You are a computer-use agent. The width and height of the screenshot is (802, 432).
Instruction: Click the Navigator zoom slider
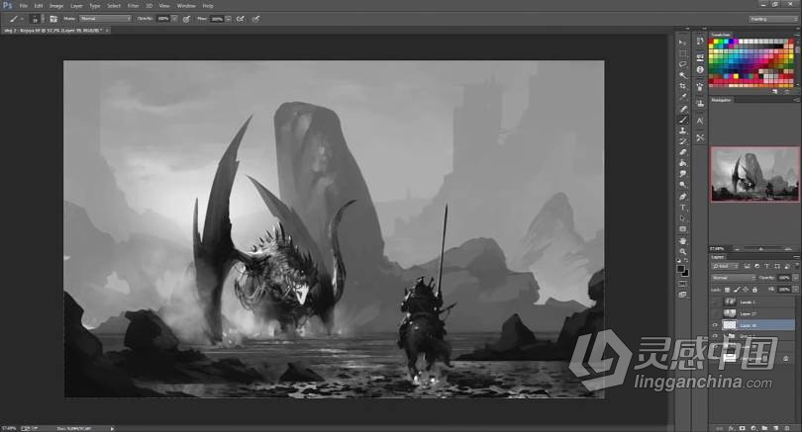pos(761,249)
